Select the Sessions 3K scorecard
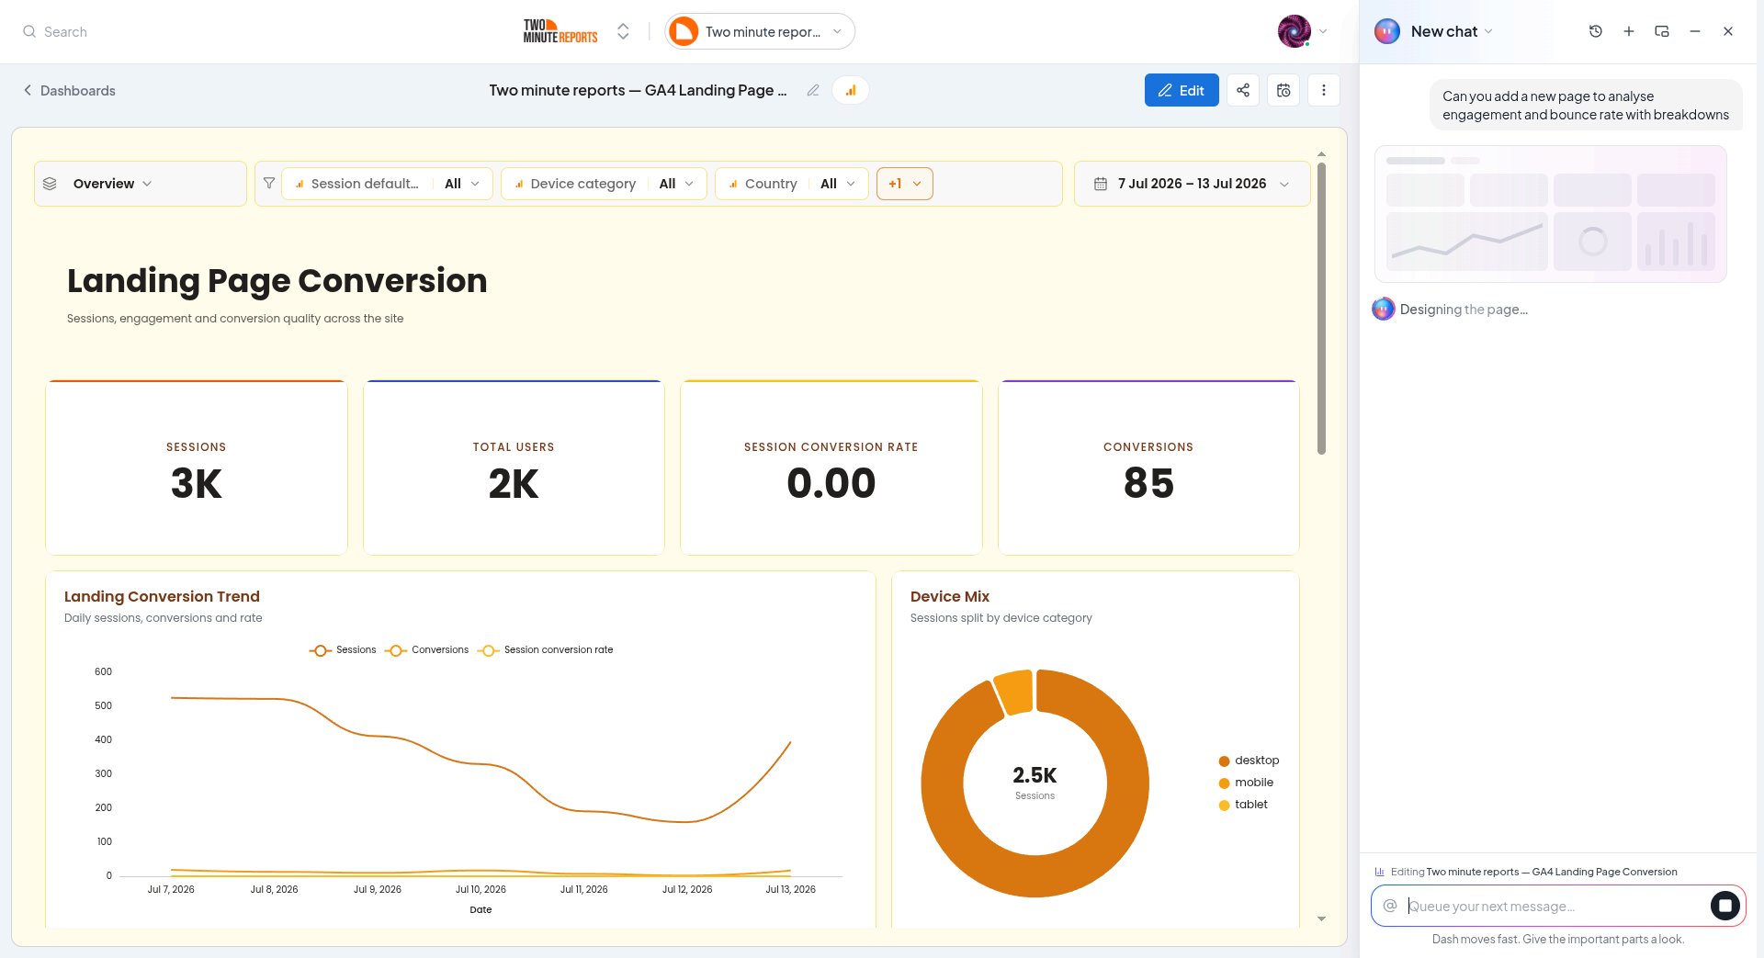Screen dimensions: 1764x958 (197, 468)
